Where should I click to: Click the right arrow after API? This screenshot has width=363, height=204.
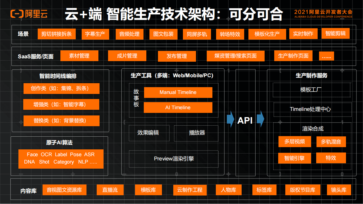point(261,119)
